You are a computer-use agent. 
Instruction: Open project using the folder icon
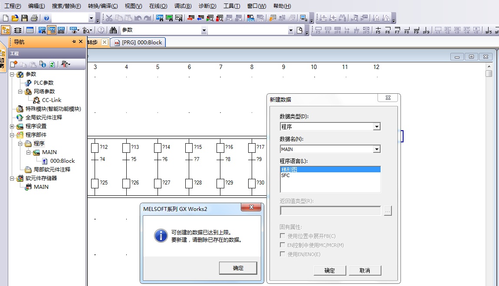click(x=15, y=18)
